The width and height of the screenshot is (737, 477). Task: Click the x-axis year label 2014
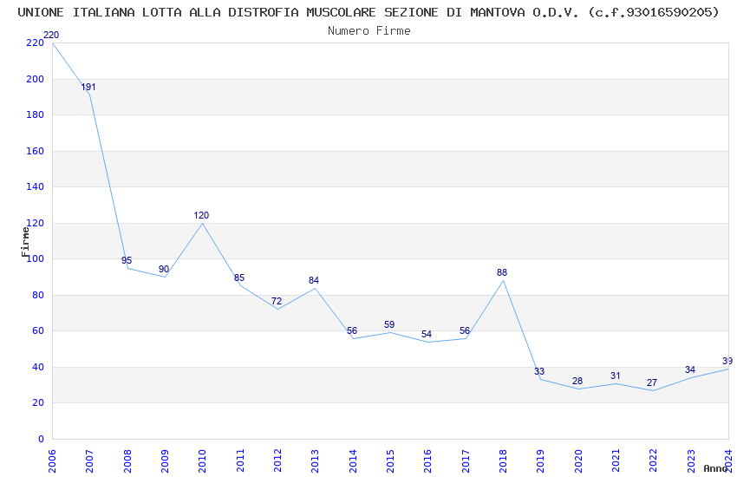pos(353,461)
